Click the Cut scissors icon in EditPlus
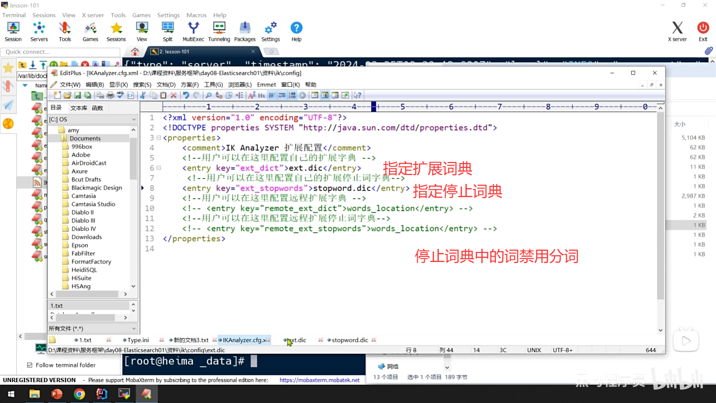This screenshot has height=403, width=716. [x=143, y=96]
